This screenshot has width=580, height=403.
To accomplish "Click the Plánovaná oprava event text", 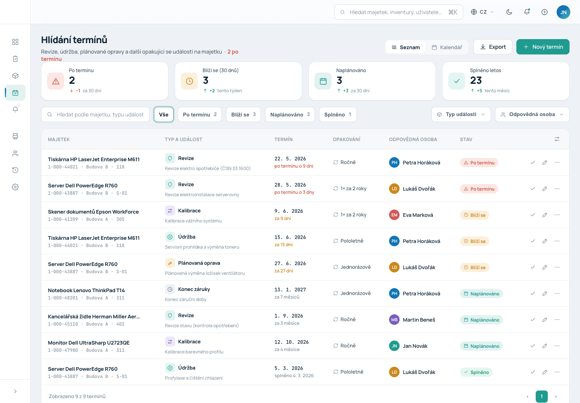I will point(199,263).
